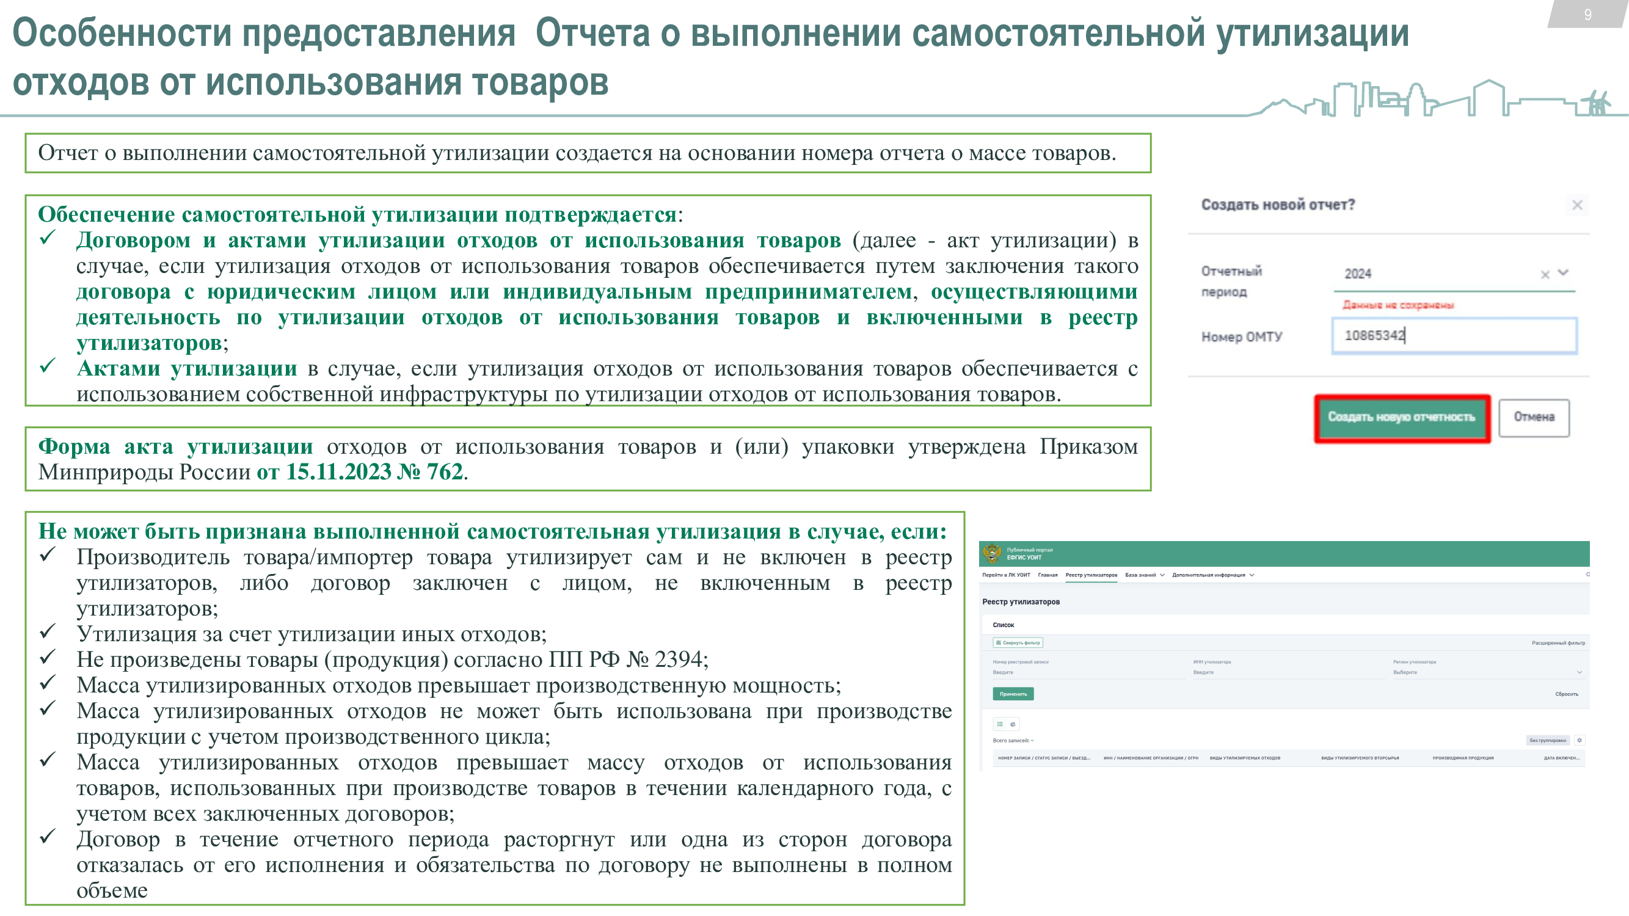Expand the Отчетный период dropdown
The width and height of the screenshot is (1629, 916).
pos(1563,273)
